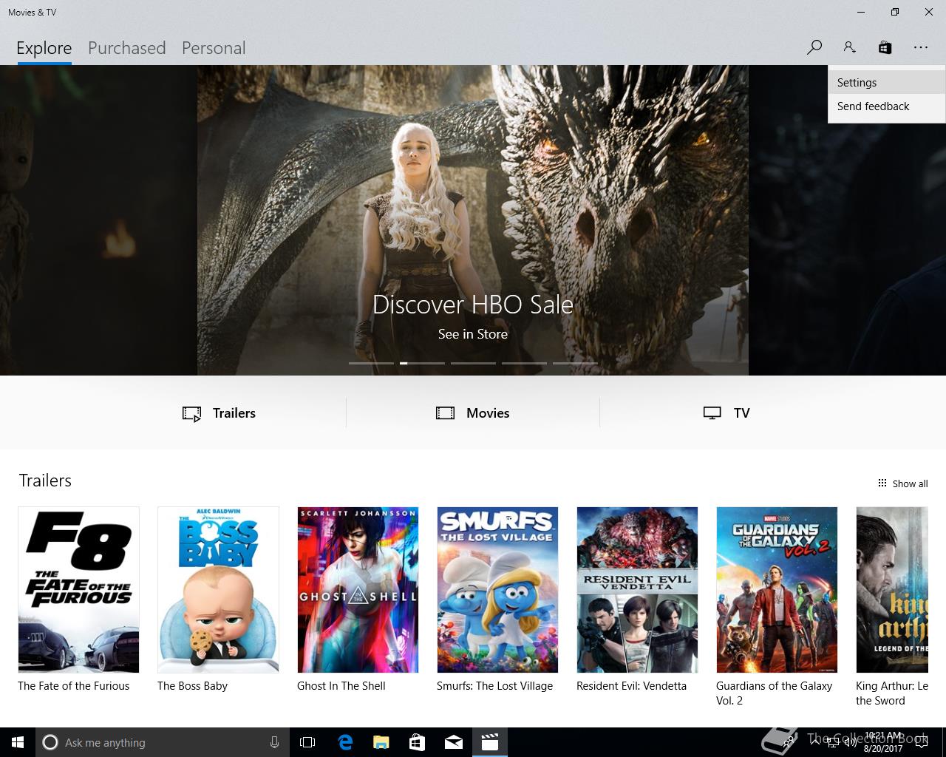Click Guardians of the Galaxy Vol. 2 title text
This screenshot has height=757, width=946.
(x=775, y=693)
